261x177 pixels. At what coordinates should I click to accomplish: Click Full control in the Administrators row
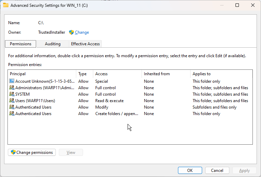coord(105,88)
